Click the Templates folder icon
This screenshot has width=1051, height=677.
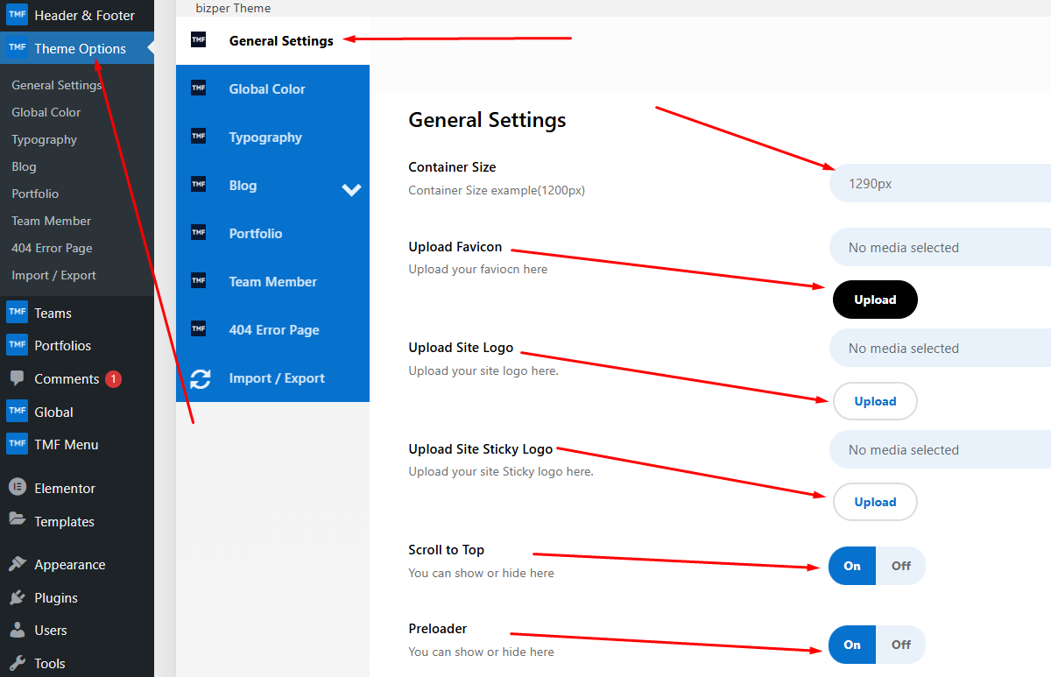[x=18, y=520]
